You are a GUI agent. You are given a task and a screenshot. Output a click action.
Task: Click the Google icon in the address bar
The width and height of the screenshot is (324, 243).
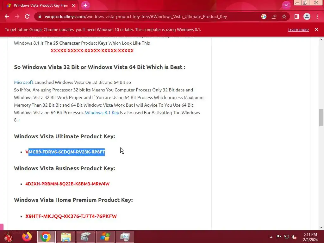click(x=264, y=16)
